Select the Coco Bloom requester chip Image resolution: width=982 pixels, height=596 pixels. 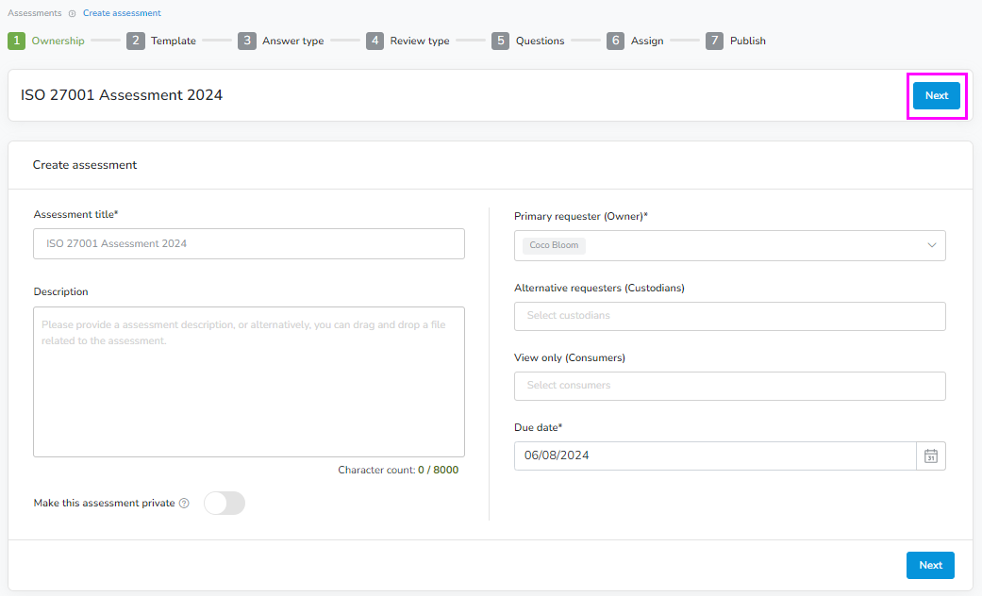(553, 244)
